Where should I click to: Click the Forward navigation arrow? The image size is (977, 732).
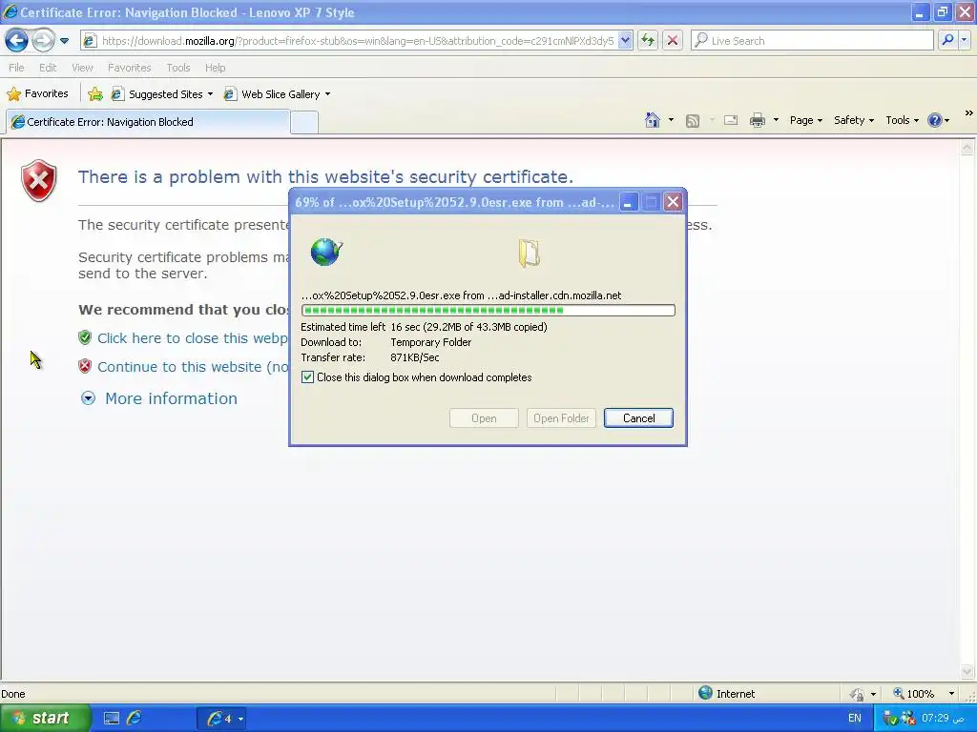[43, 40]
